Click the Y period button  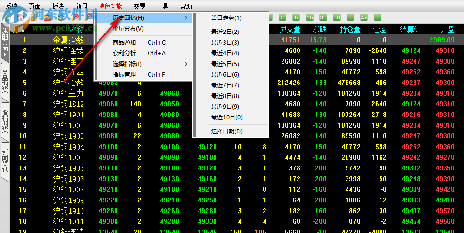pos(378,17)
